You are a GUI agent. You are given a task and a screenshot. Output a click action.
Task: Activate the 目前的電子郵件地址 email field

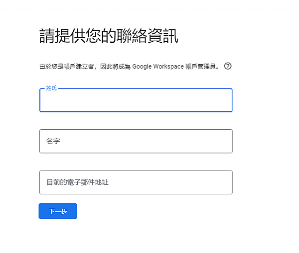136,182
